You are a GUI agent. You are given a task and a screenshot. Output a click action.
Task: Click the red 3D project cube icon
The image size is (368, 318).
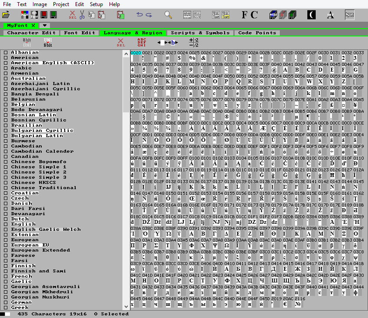pos(283,15)
